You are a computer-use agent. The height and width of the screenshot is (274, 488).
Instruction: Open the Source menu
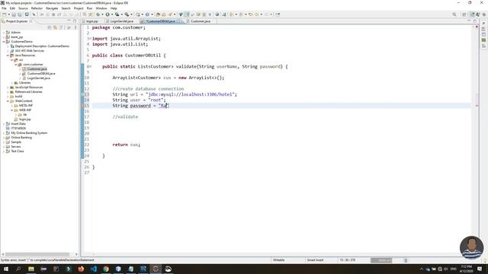(23, 8)
